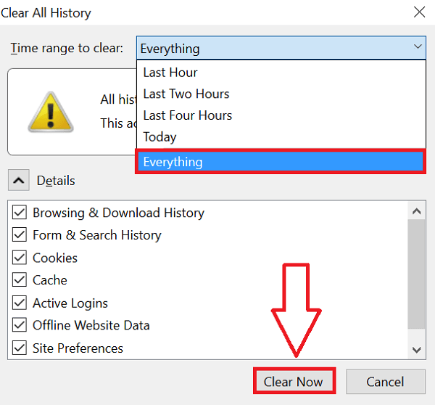The image size is (435, 405).
Task: Open the Time range to clear dropdown
Action: (x=281, y=48)
